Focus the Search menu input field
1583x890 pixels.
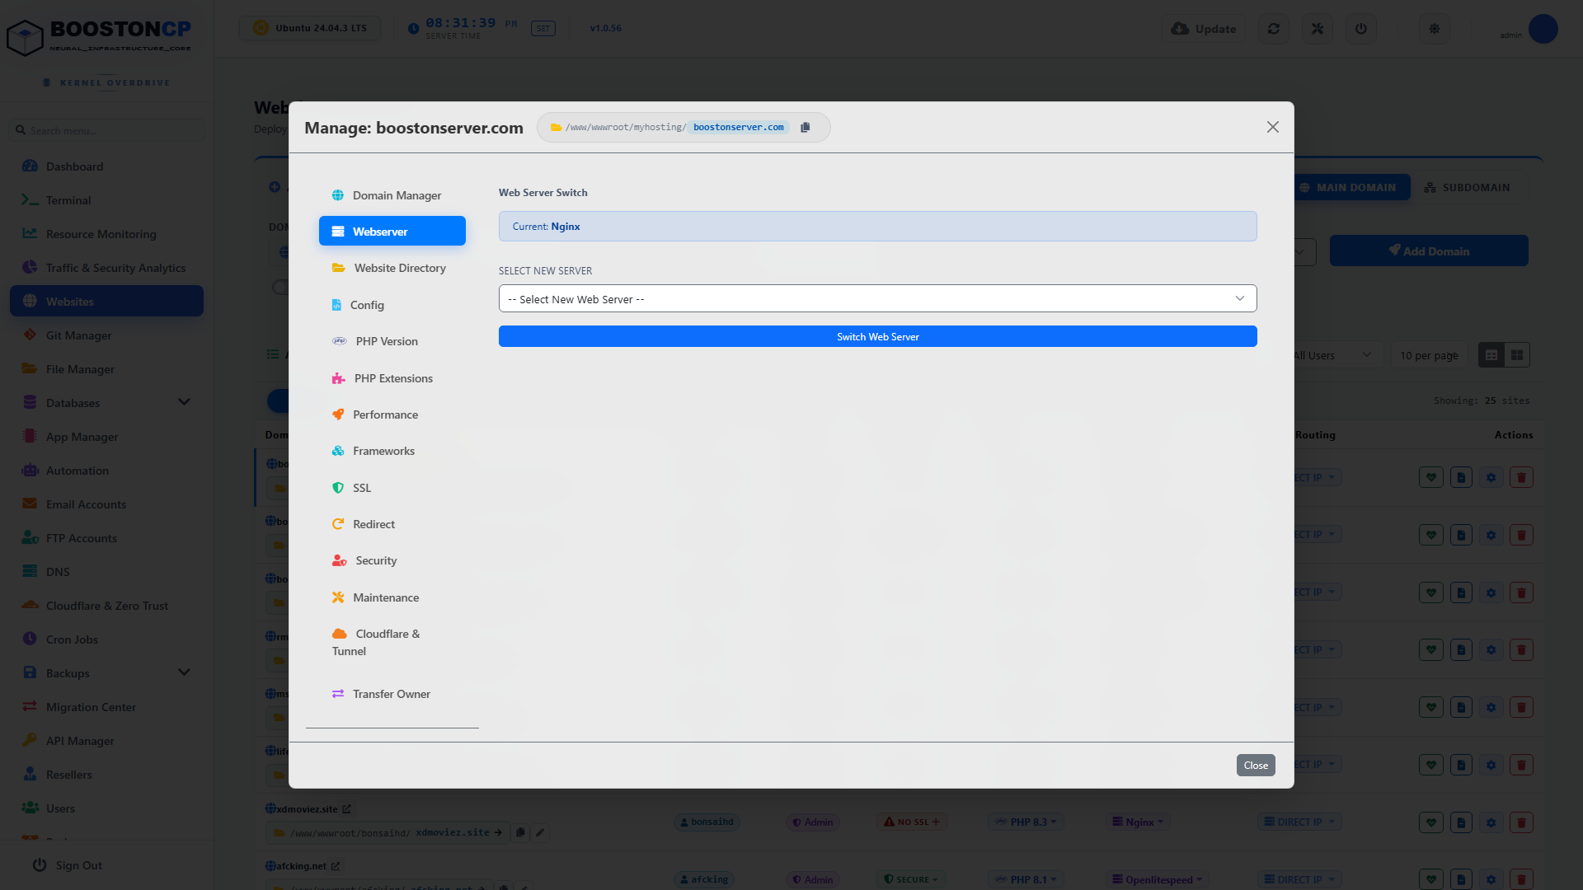pyautogui.click(x=107, y=130)
